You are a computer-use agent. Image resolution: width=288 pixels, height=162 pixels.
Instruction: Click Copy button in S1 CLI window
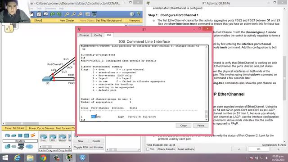click(x=183, y=126)
